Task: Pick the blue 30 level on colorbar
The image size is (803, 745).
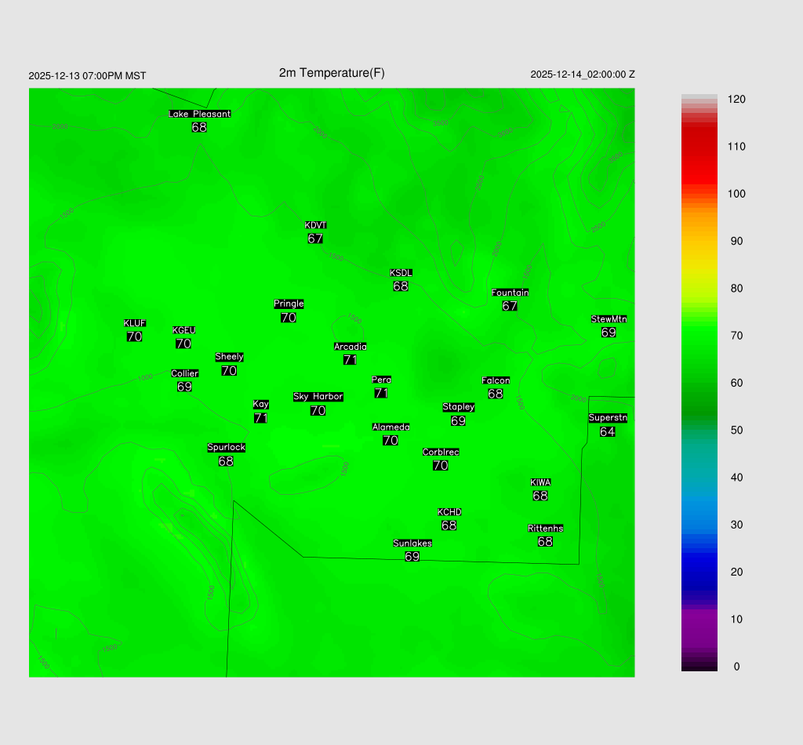Action: pos(699,525)
